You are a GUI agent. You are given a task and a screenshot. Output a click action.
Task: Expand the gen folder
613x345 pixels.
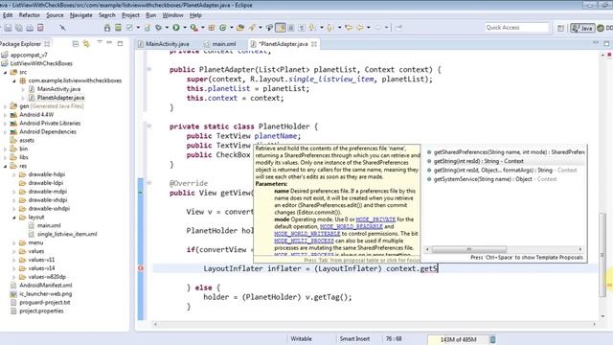point(6,106)
